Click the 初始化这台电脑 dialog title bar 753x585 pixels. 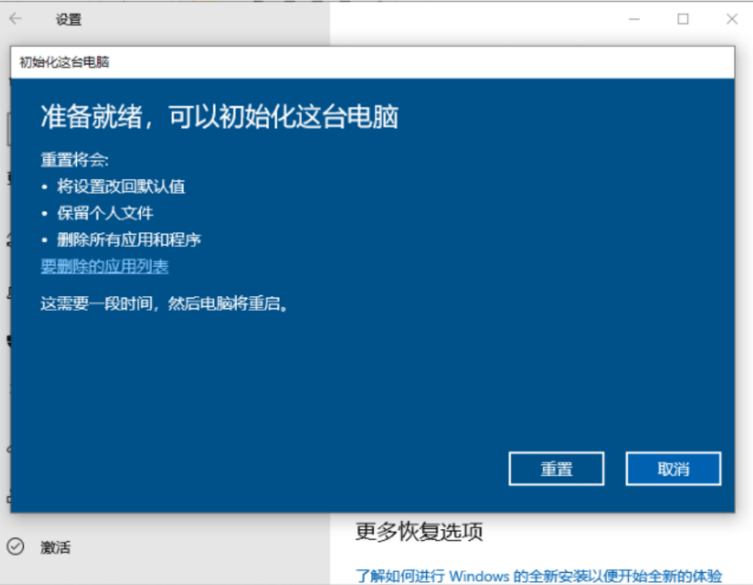click(372, 62)
